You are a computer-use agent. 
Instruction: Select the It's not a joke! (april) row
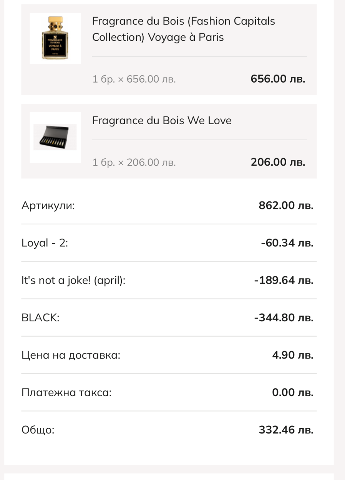(73, 281)
